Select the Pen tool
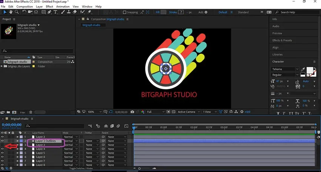This screenshot has height=172, width=321. point(49,12)
